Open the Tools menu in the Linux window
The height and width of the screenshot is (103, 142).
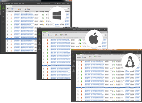(82, 52)
